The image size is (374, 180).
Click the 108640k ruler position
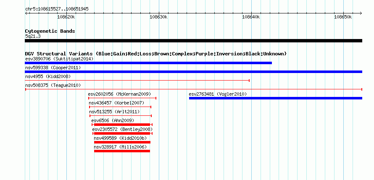251,17
